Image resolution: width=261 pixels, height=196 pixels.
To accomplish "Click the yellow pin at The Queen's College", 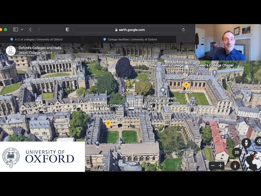I will [x=186, y=85].
